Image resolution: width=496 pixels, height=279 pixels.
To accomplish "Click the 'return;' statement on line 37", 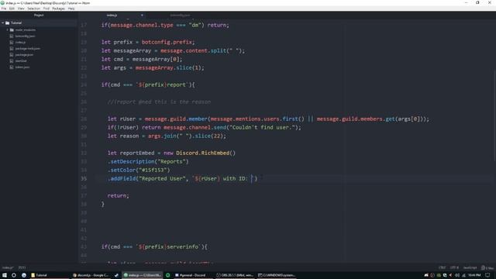I will click(118, 196).
